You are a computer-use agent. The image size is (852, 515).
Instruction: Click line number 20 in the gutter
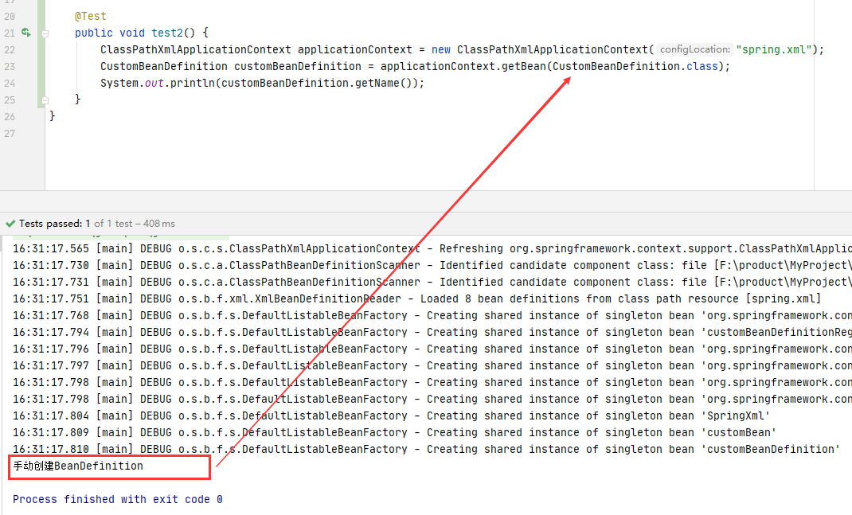[10, 16]
